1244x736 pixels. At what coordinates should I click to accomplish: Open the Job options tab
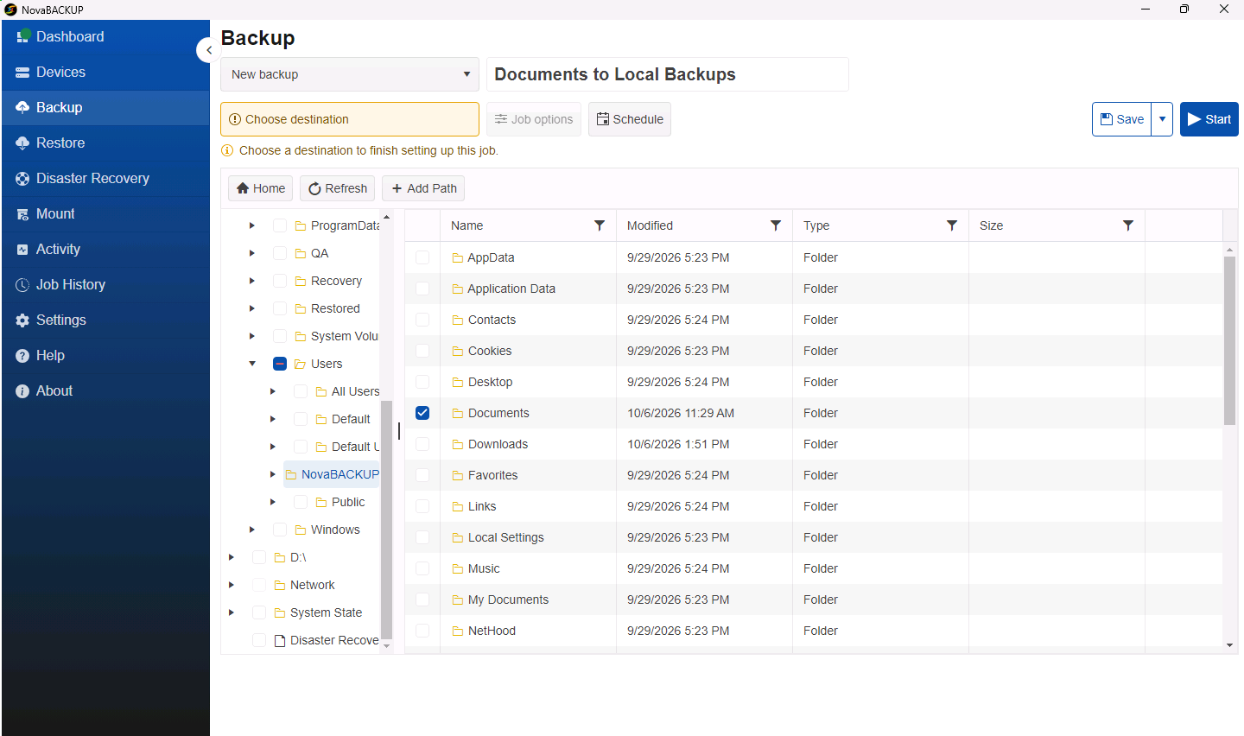click(534, 119)
